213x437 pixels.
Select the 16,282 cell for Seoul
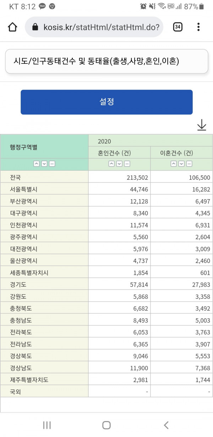coord(181,189)
